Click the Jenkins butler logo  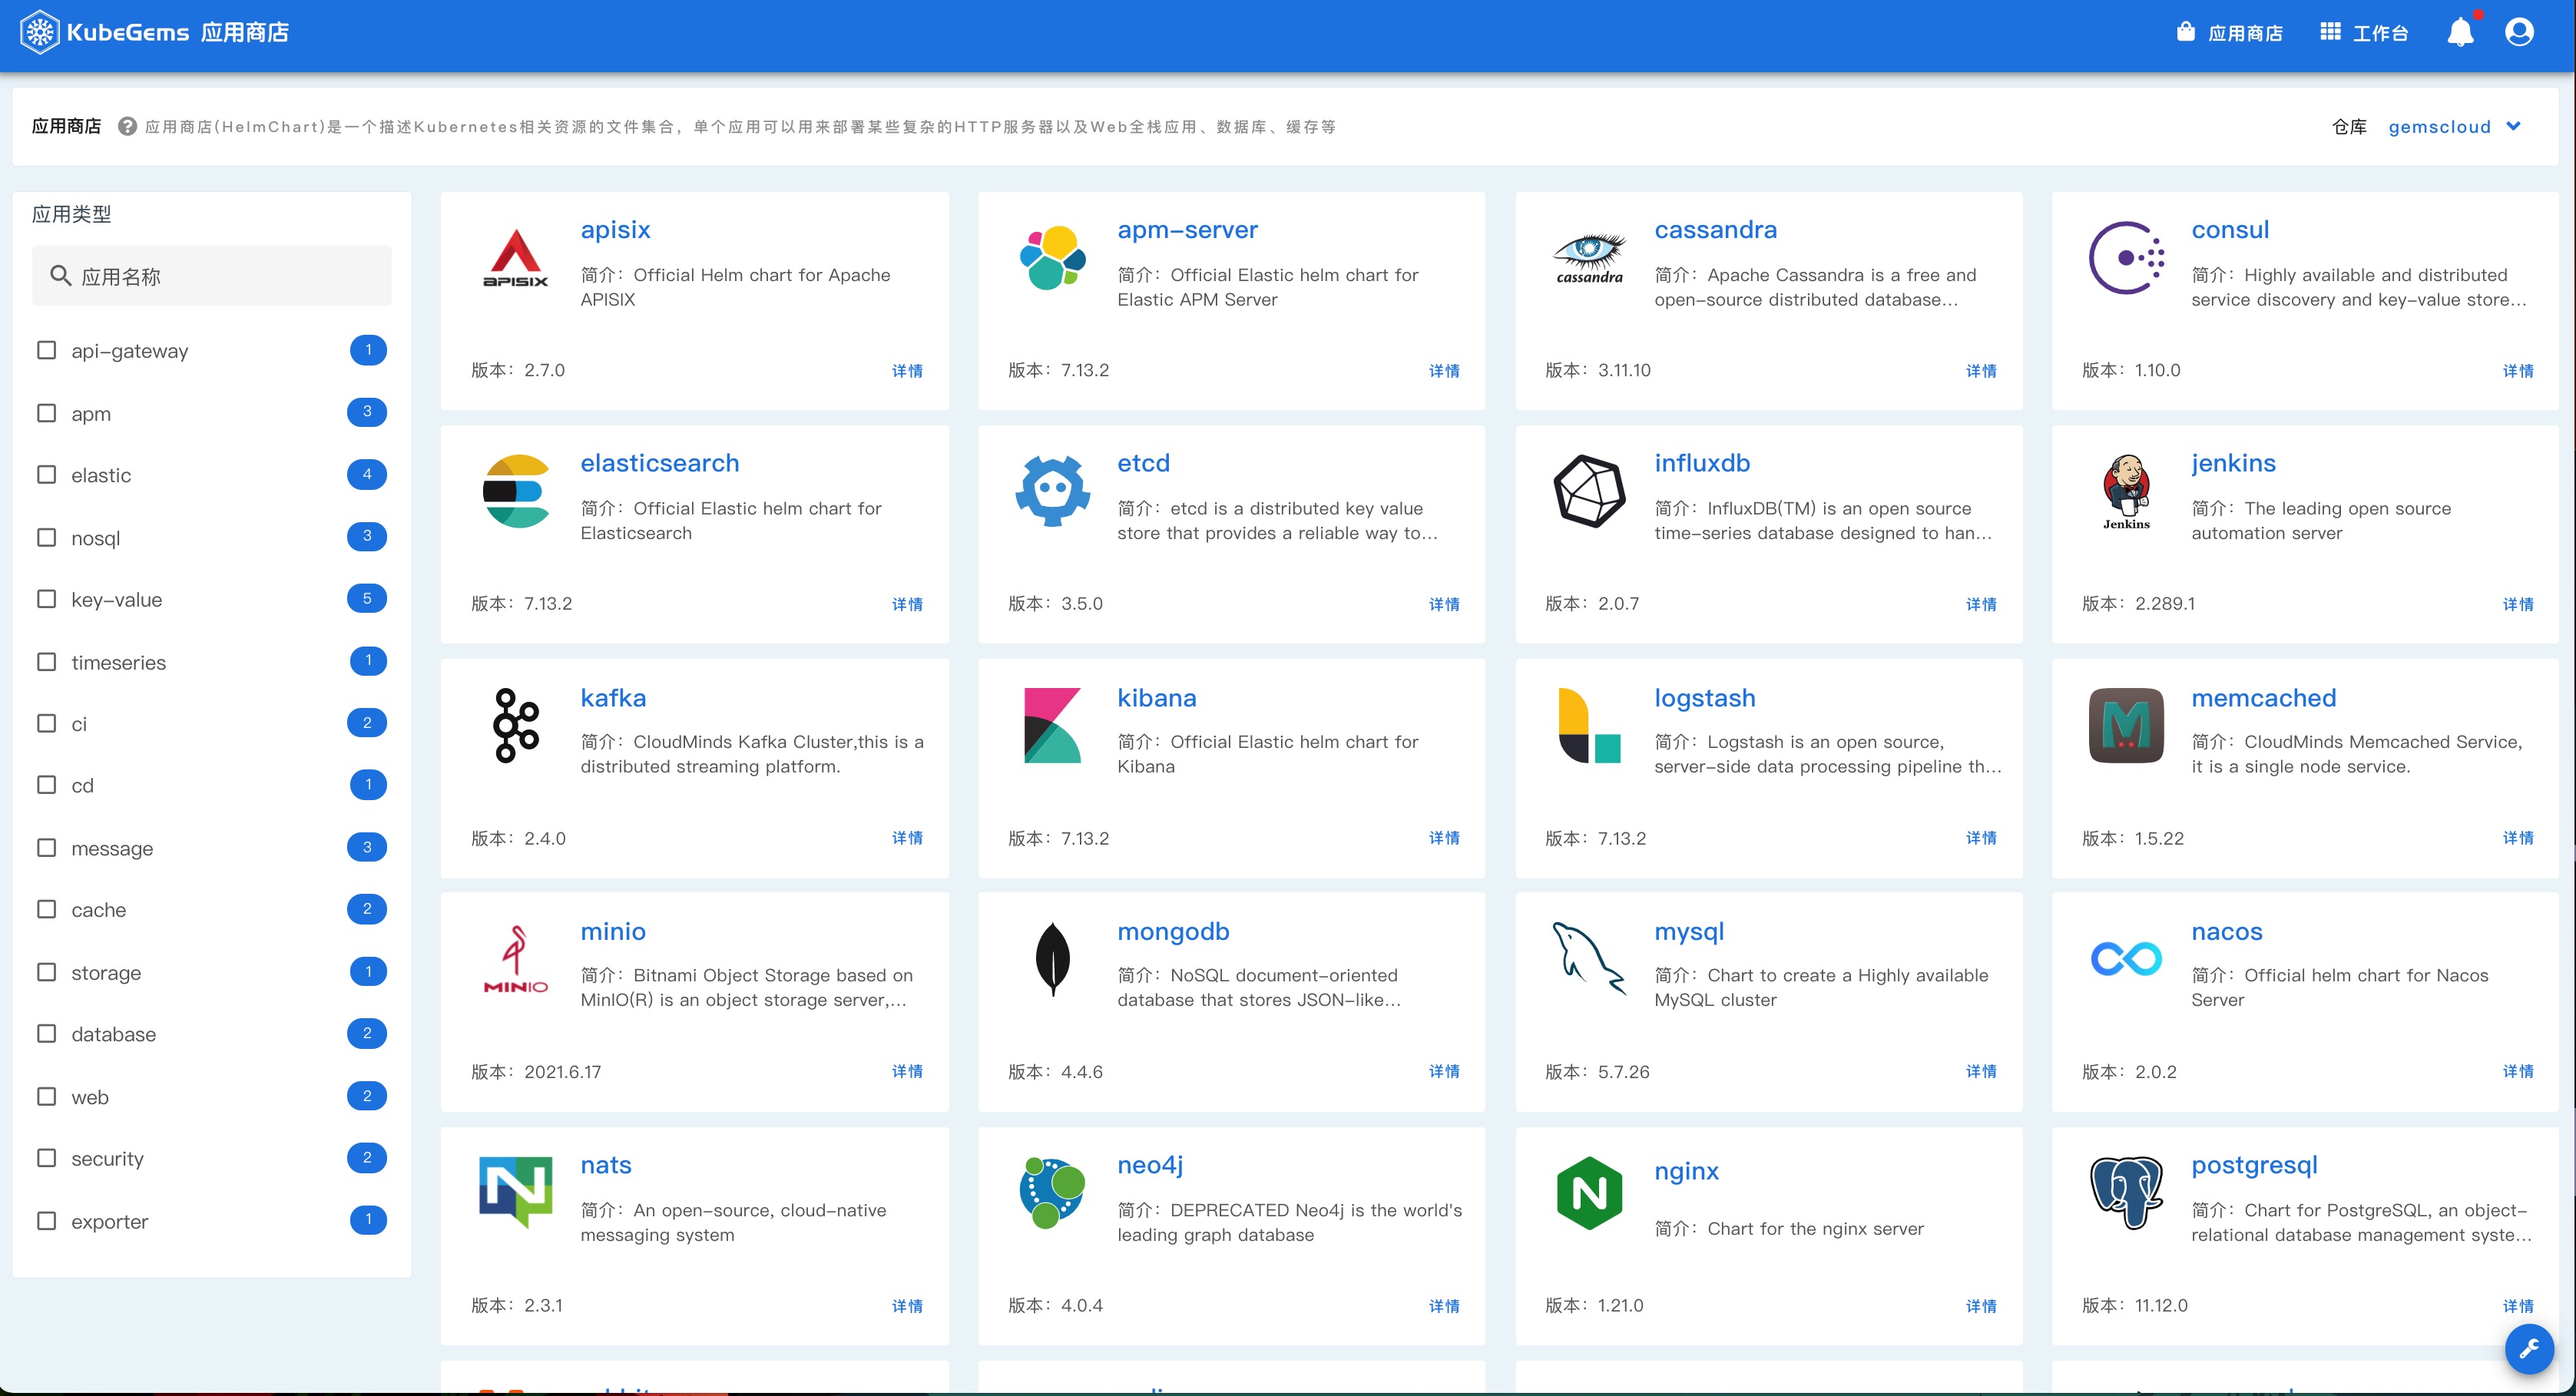pyautogui.click(x=2126, y=491)
